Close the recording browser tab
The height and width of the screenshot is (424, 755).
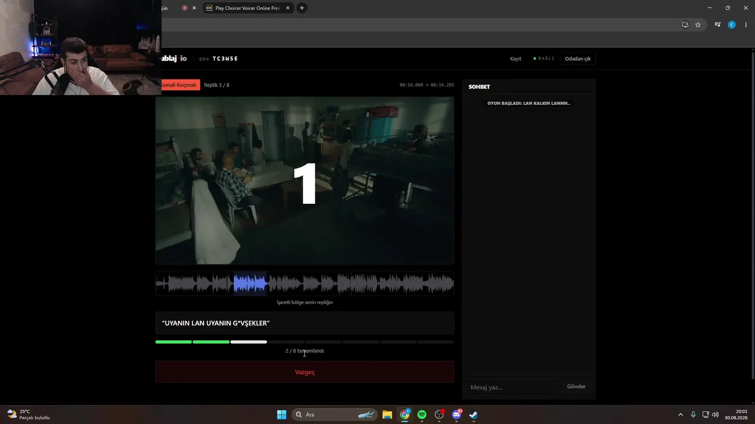(194, 8)
